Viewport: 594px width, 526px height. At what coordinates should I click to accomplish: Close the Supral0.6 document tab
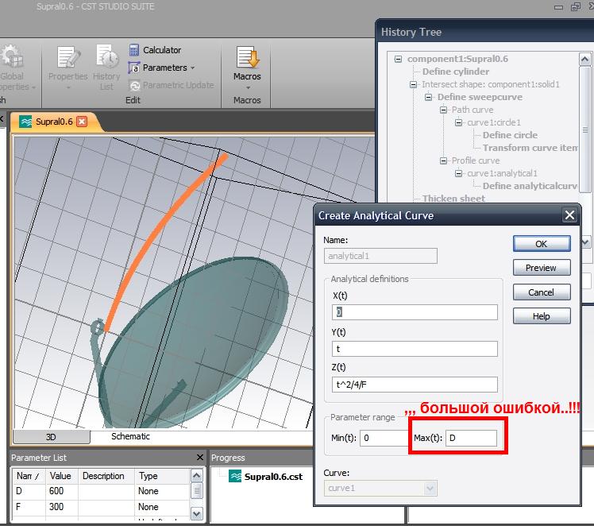(82, 122)
